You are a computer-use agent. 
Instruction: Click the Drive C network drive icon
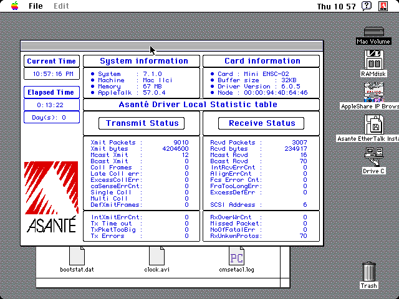coord(374,153)
